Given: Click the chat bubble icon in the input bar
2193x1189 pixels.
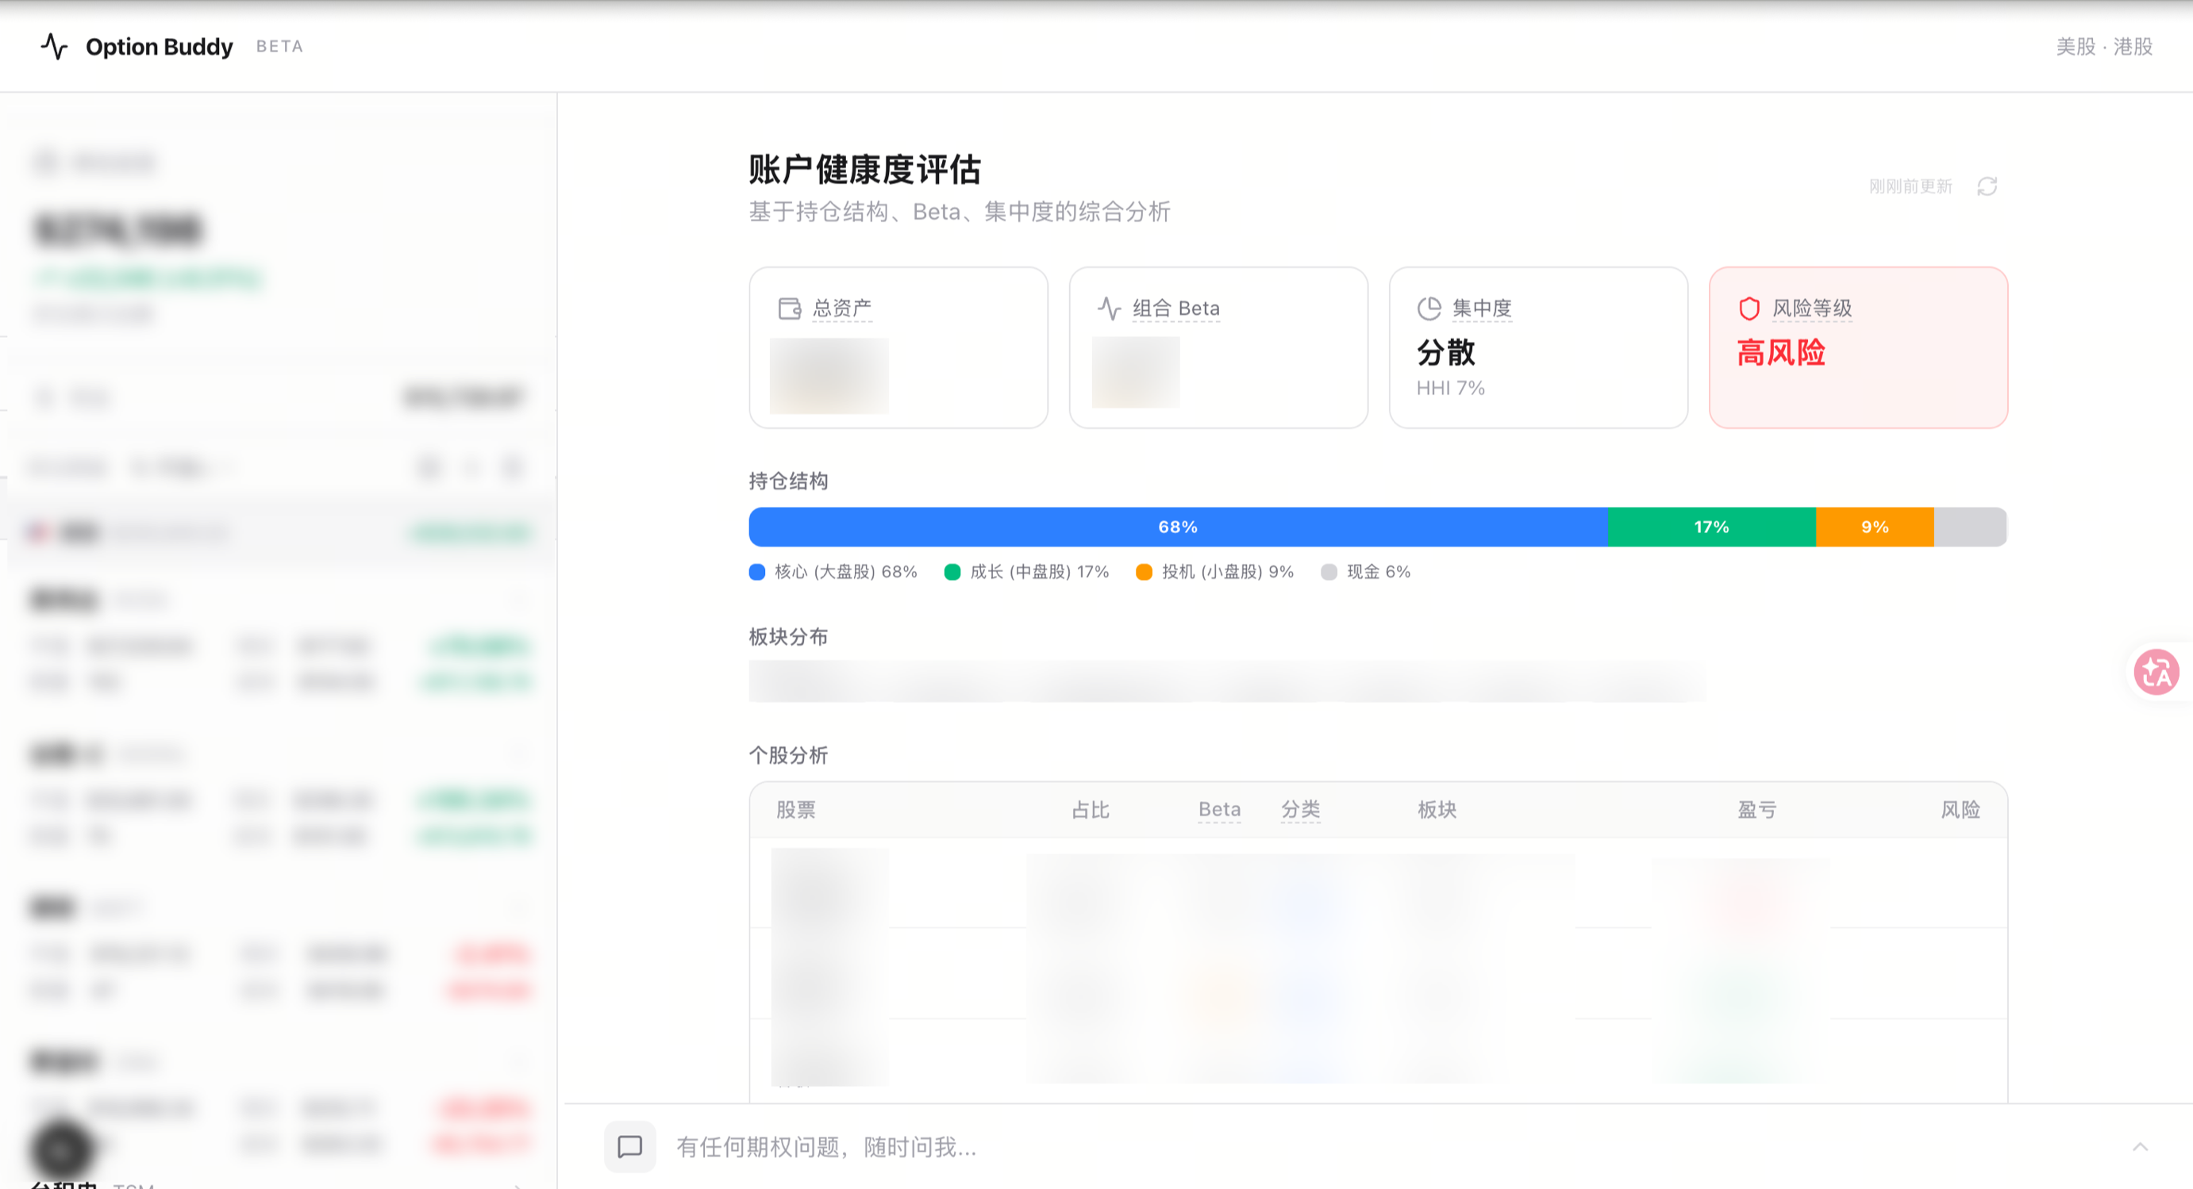Looking at the screenshot, I should tap(630, 1146).
